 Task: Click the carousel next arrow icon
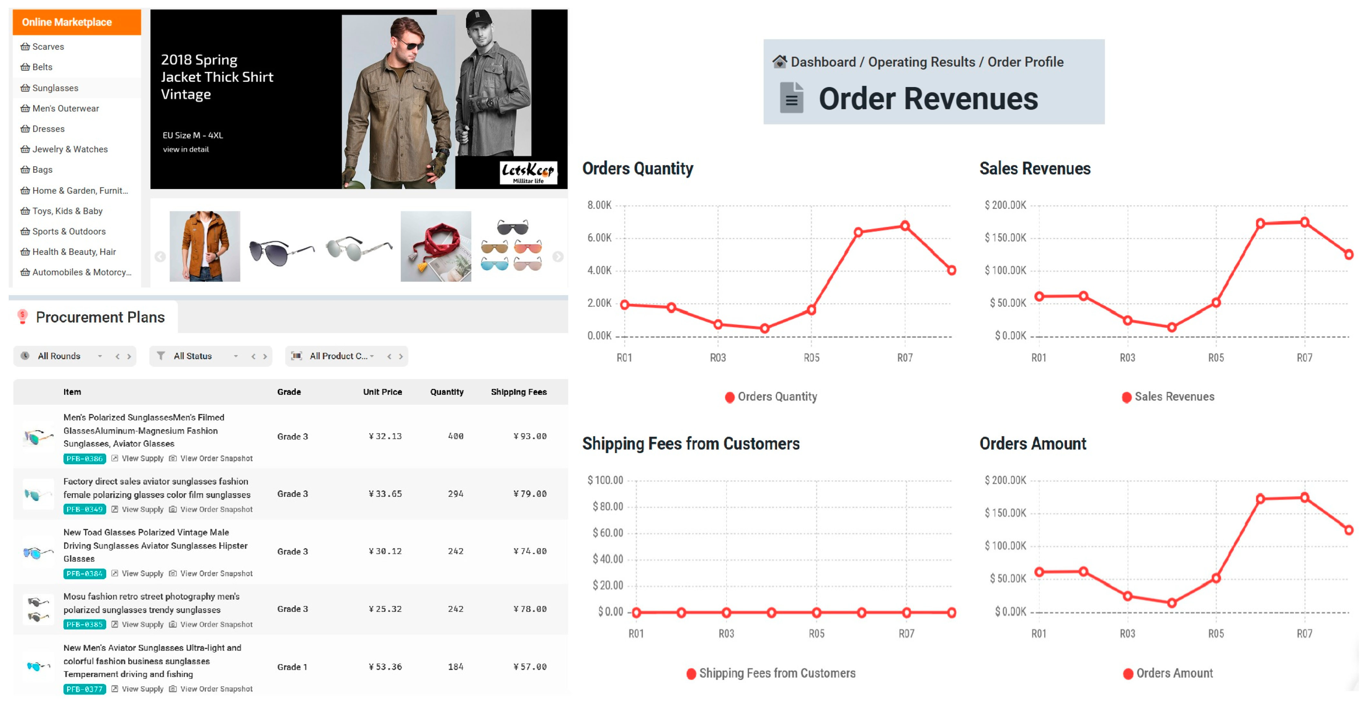pyautogui.click(x=558, y=257)
